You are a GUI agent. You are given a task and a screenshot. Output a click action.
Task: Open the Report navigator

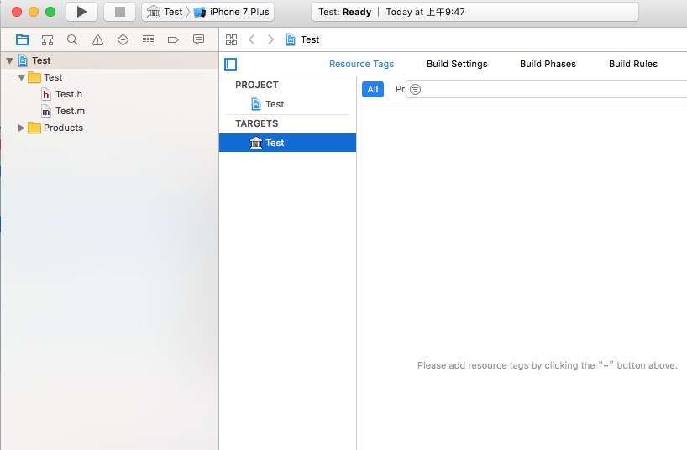click(198, 39)
